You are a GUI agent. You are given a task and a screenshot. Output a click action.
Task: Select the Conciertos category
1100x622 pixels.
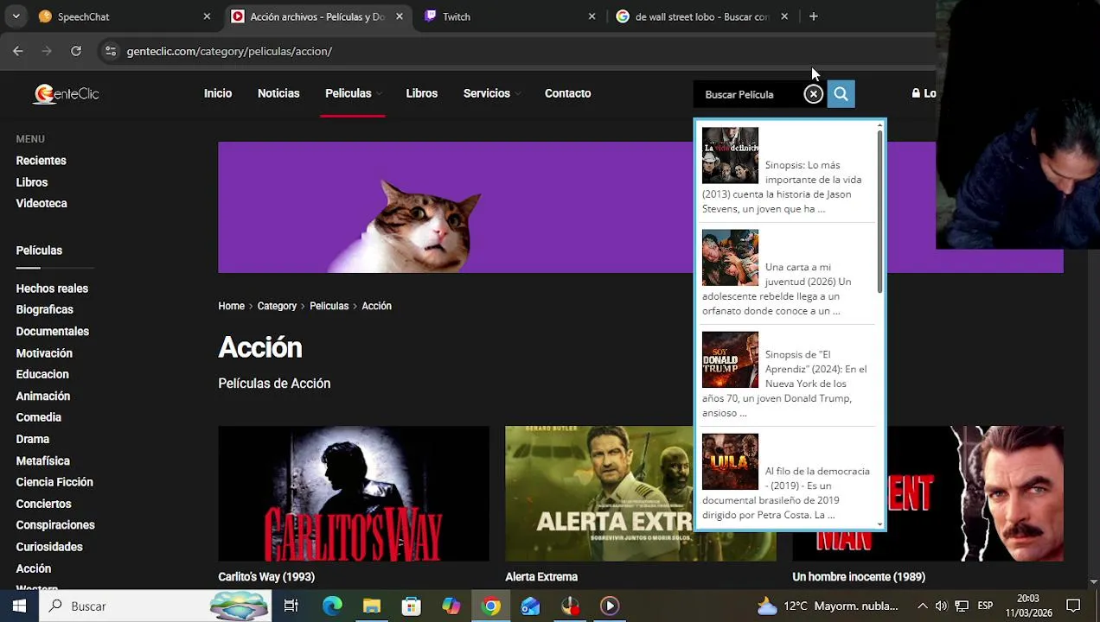[x=43, y=504]
